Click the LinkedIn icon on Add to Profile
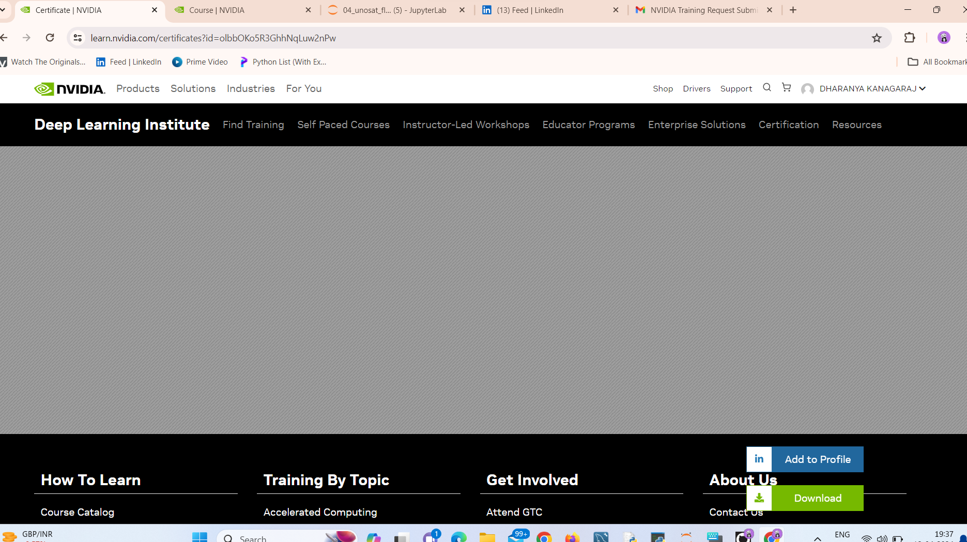 point(759,459)
